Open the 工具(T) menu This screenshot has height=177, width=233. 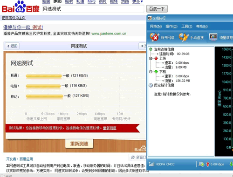click(187, 26)
